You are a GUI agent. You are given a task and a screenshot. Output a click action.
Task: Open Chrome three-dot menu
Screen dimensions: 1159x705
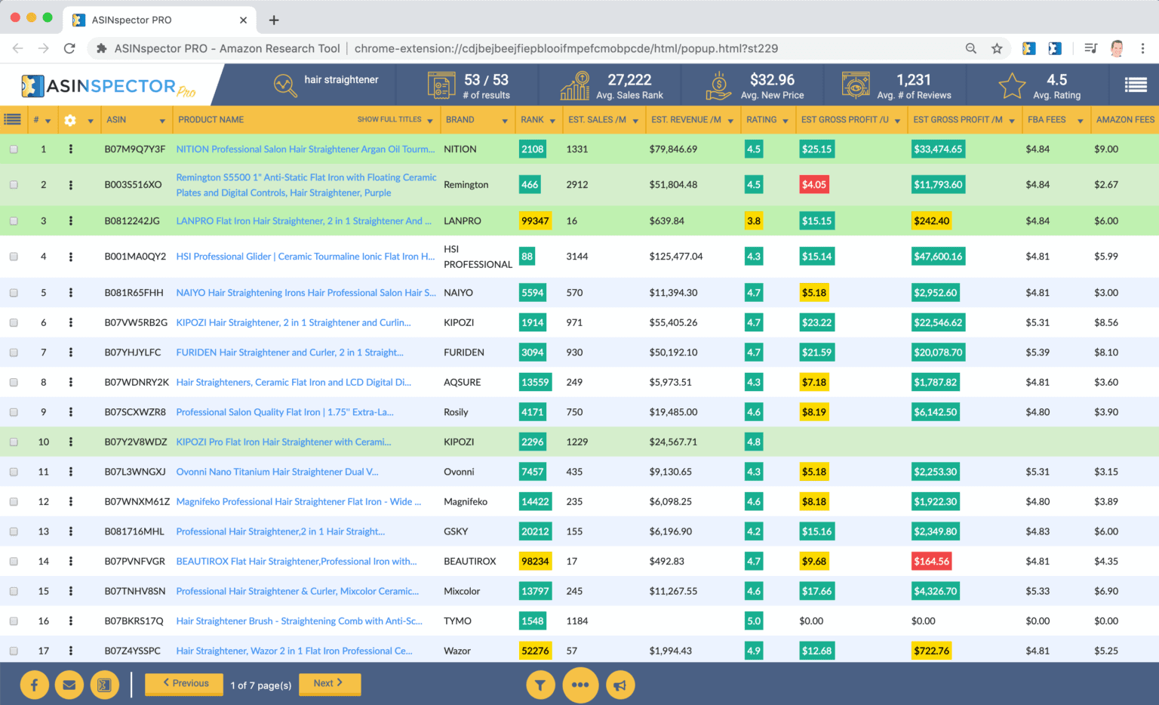[1142, 48]
